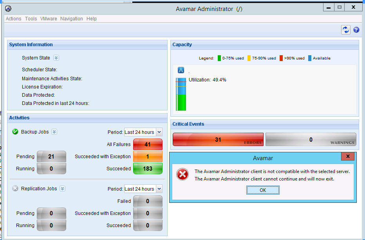Click Replication Pending count 0
365x240 pixels.
click(x=51, y=213)
